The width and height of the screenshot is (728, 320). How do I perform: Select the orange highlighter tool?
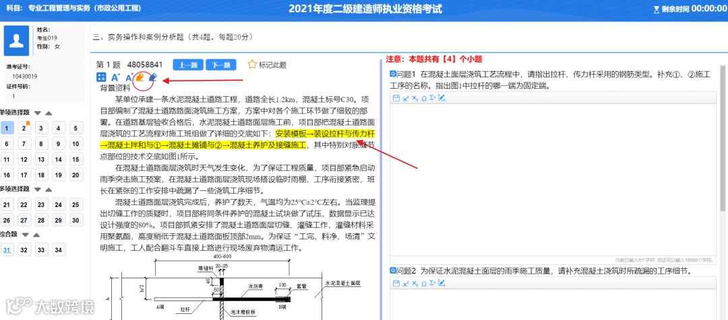140,77
